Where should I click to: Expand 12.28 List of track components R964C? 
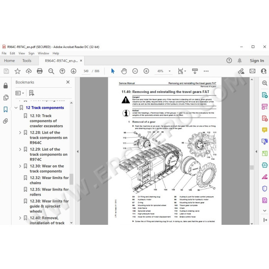pos(20,133)
